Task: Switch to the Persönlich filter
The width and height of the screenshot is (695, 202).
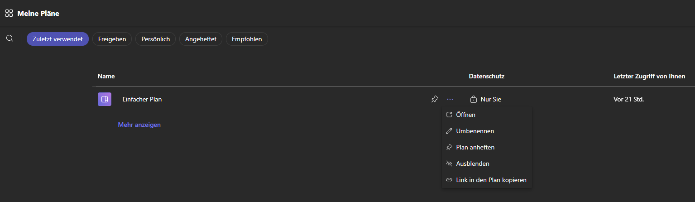Action: point(155,39)
